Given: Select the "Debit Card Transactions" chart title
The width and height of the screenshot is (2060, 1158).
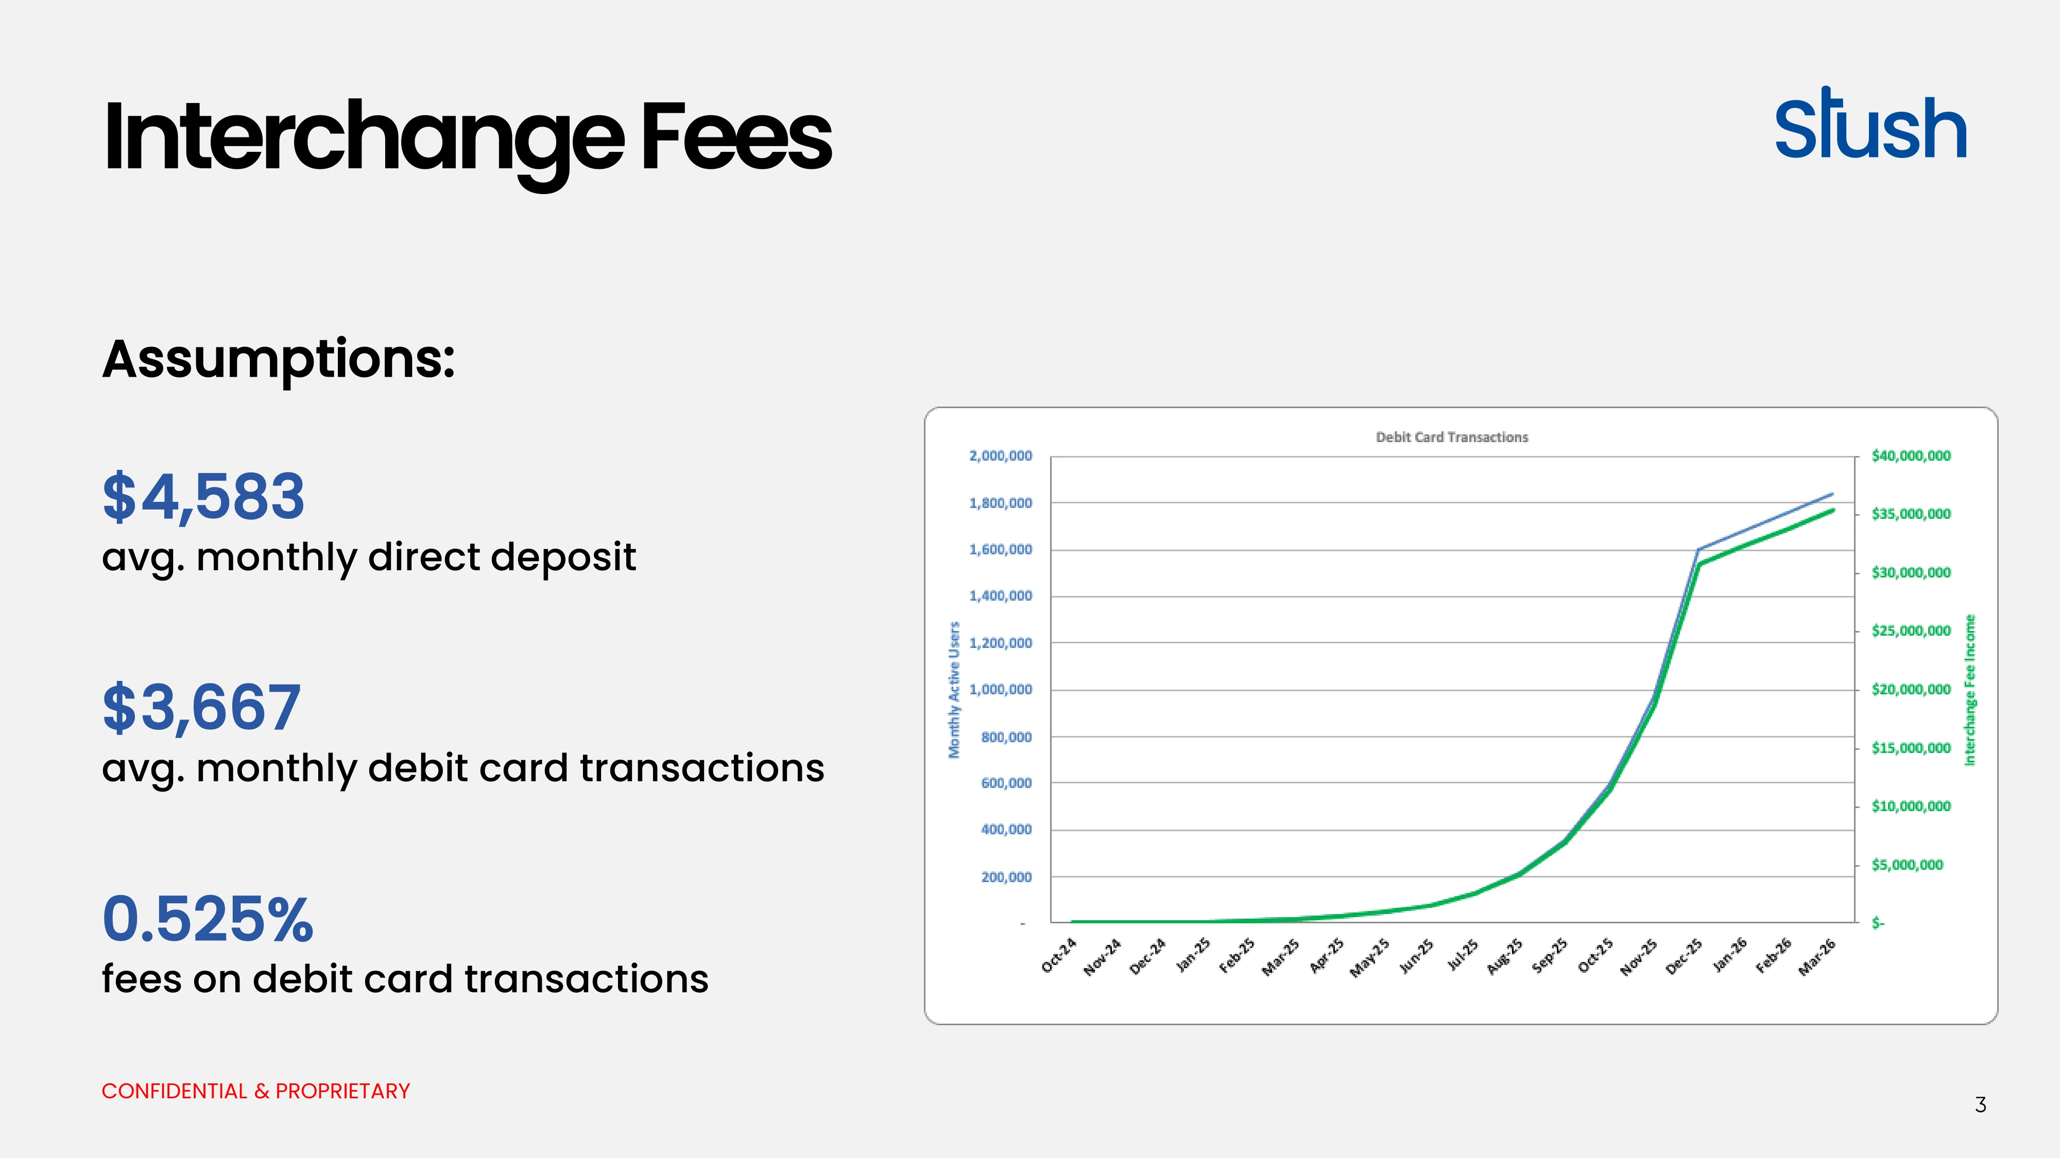Looking at the screenshot, I should coord(1451,437).
